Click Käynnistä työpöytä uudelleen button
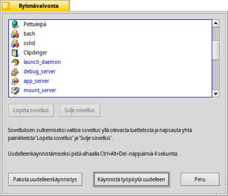The height and width of the screenshot is (196, 228). pyautogui.click(x=132, y=179)
